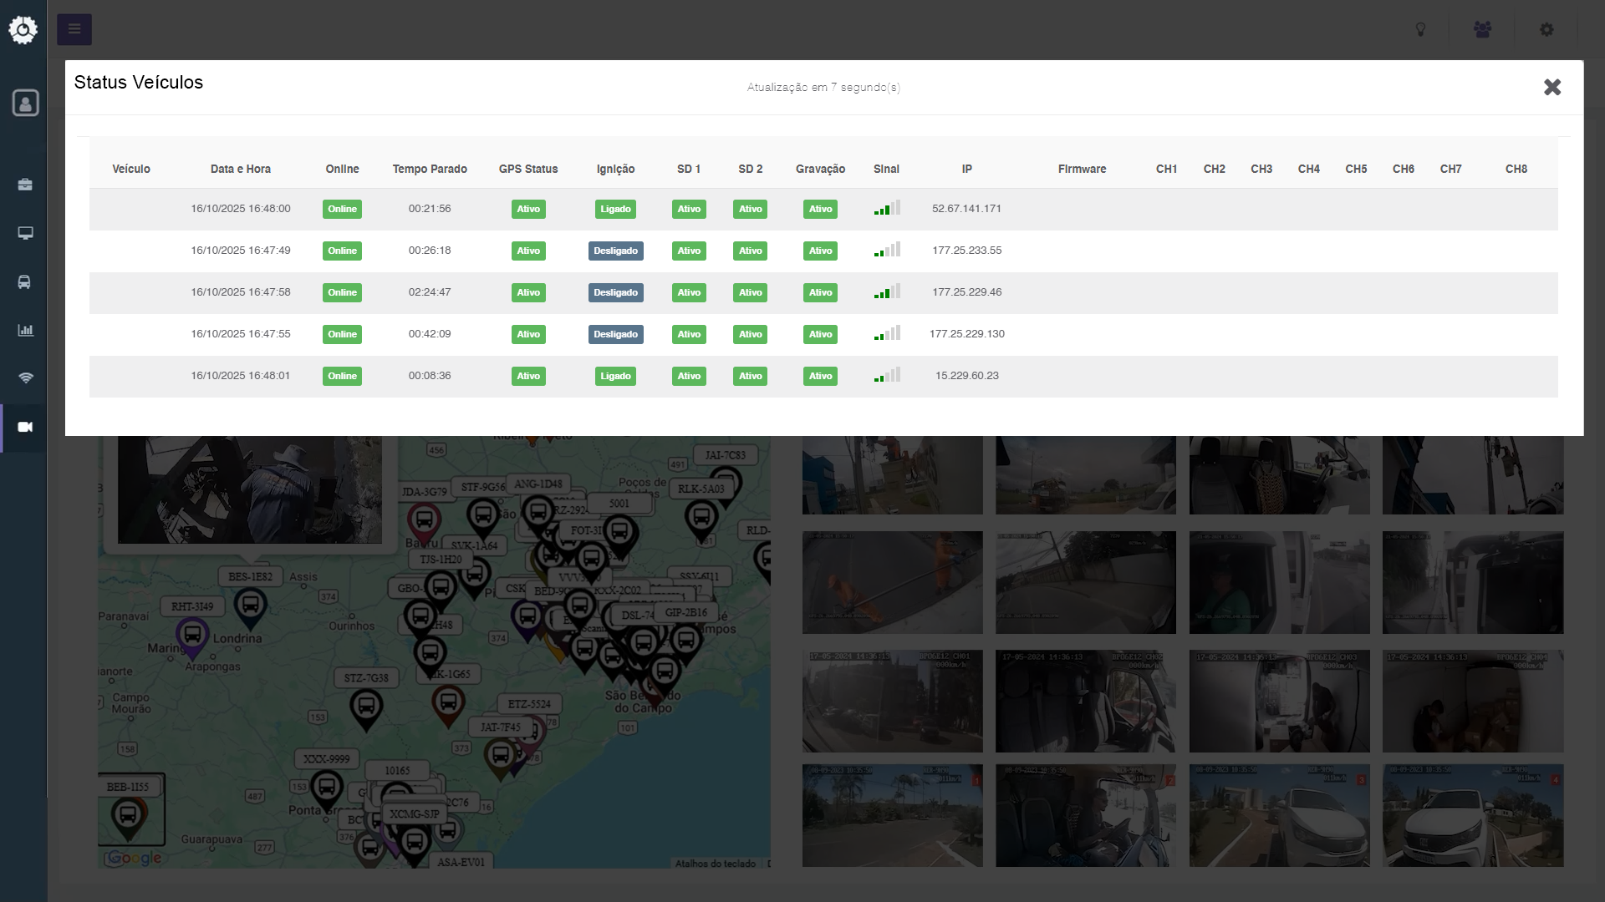Click Online badge in 15.229.60.23 row
Viewport: 1605px width, 902px height.
tap(342, 376)
